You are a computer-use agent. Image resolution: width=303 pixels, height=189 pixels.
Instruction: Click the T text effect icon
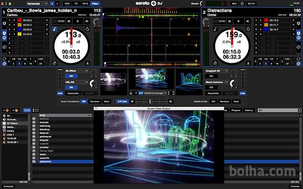(136, 93)
